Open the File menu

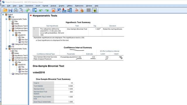point(3,6)
